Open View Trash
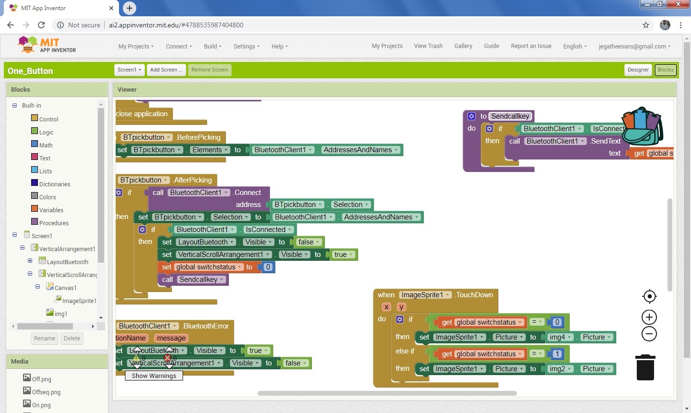 [428, 46]
